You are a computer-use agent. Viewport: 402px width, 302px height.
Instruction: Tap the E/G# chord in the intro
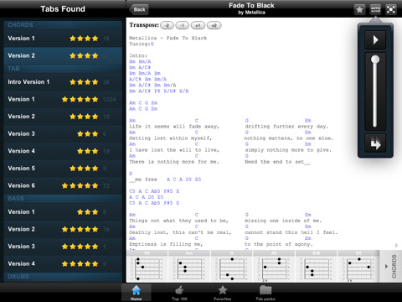[x=170, y=91]
